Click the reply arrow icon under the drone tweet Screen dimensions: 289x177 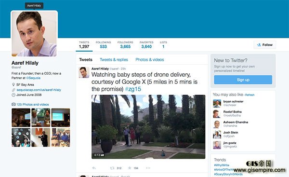(x=94, y=168)
